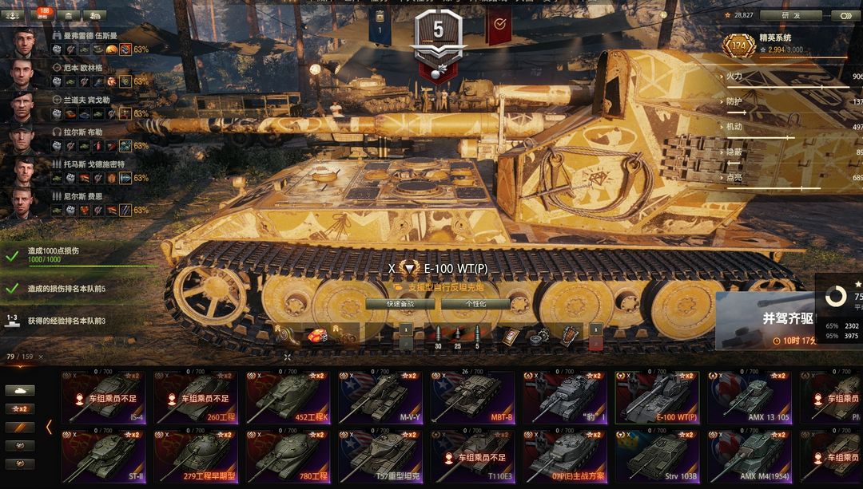Select the Strv 103B tank thumbnail
Screen dimensions: 863x489
coord(657,456)
